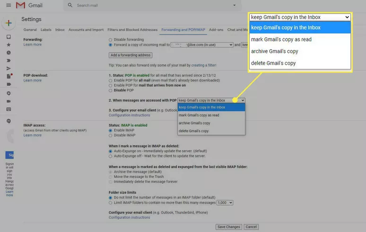Select Enable POP for mail arriving from now on

tap(110, 86)
